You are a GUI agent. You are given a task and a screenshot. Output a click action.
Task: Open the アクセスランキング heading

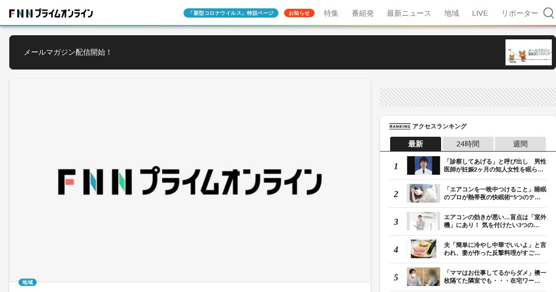tap(439, 126)
